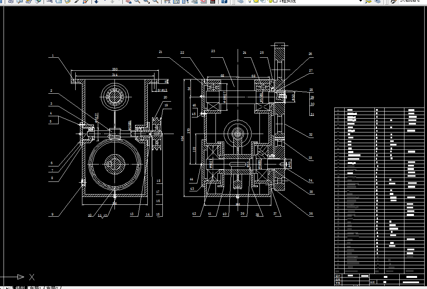Select the Zoom Window tool

point(147,1)
